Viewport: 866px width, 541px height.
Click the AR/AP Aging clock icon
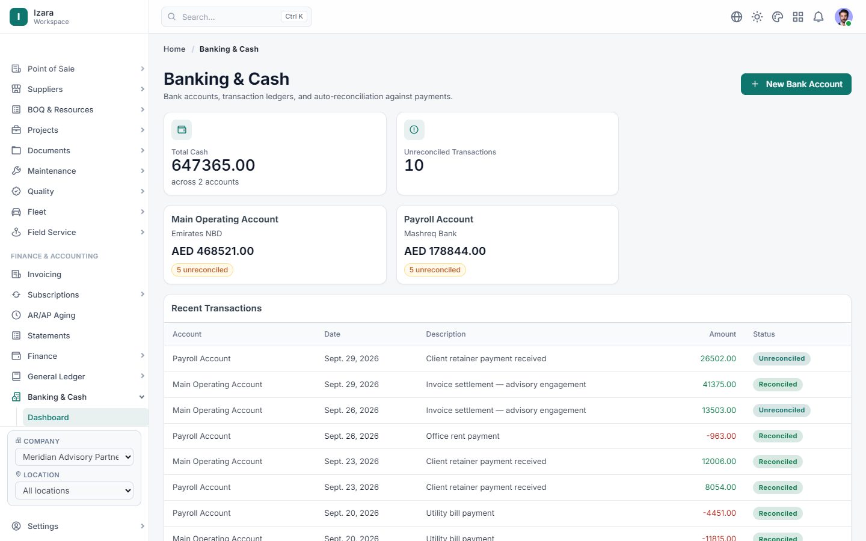pyautogui.click(x=16, y=315)
